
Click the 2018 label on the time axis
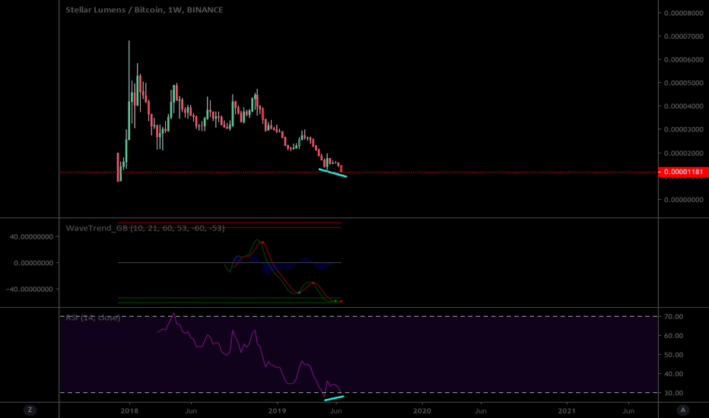[x=129, y=410]
